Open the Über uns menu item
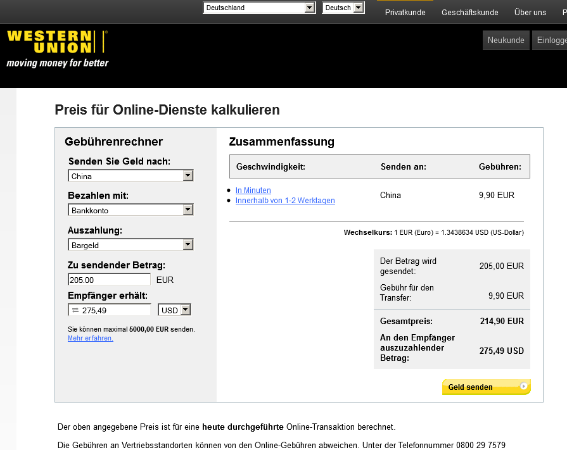This screenshot has width=567, height=450. point(530,13)
